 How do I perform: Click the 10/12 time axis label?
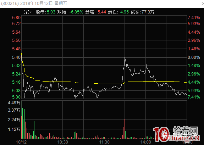pos(21,142)
